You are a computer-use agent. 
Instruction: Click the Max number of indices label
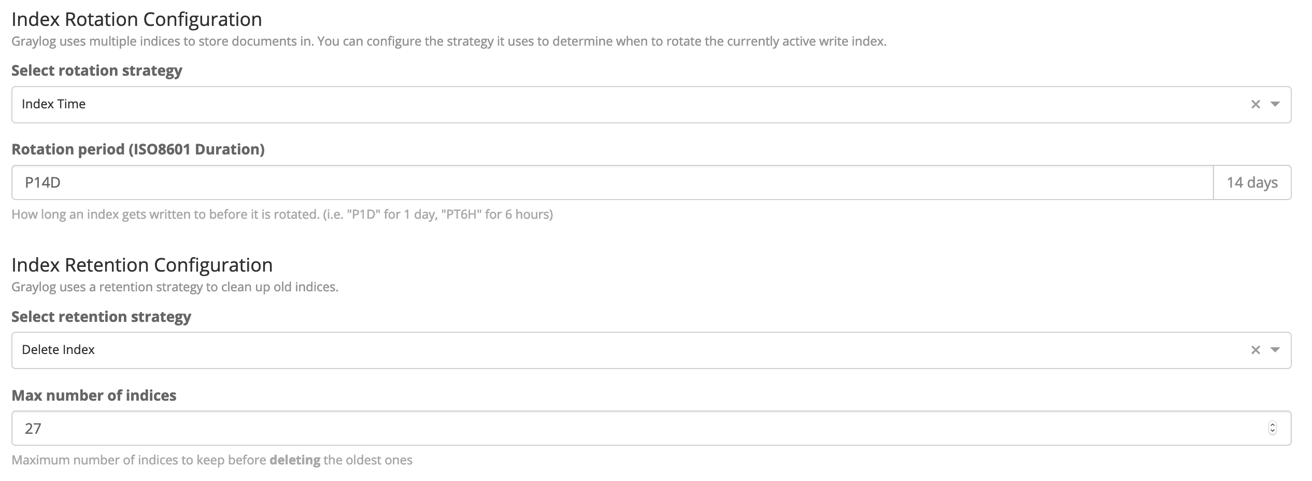(94, 395)
